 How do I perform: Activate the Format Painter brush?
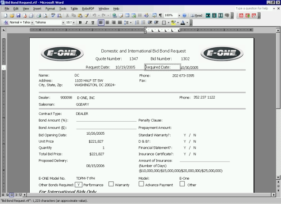(x=86, y=16)
